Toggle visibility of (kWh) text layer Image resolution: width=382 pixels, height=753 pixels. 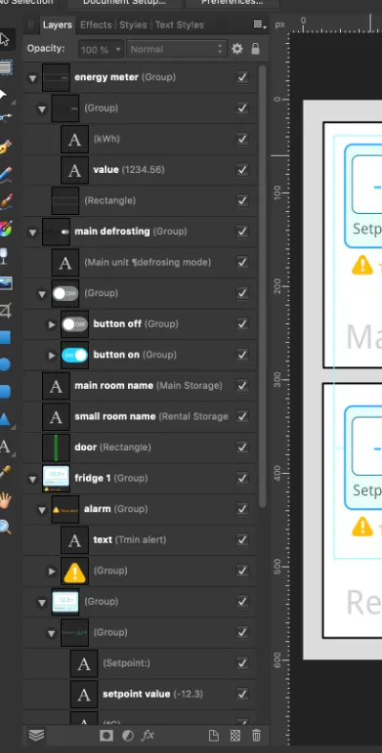pyautogui.click(x=243, y=139)
